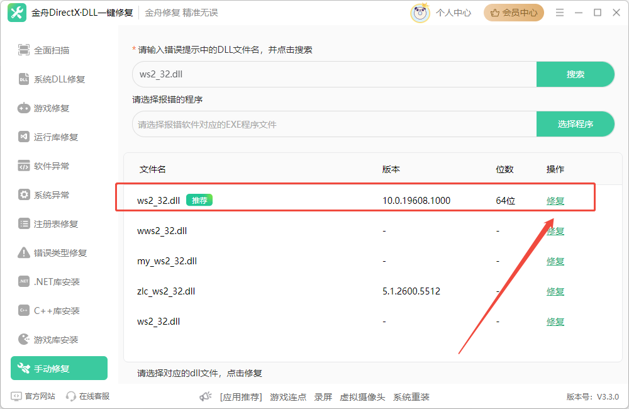Image resolution: width=629 pixels, height=409 pixels.
Task: Click the user avatar icon
Action: [420, 13]
